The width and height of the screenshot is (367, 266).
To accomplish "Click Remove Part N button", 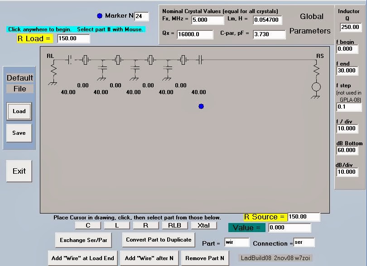I will click(x=204, y=258).
